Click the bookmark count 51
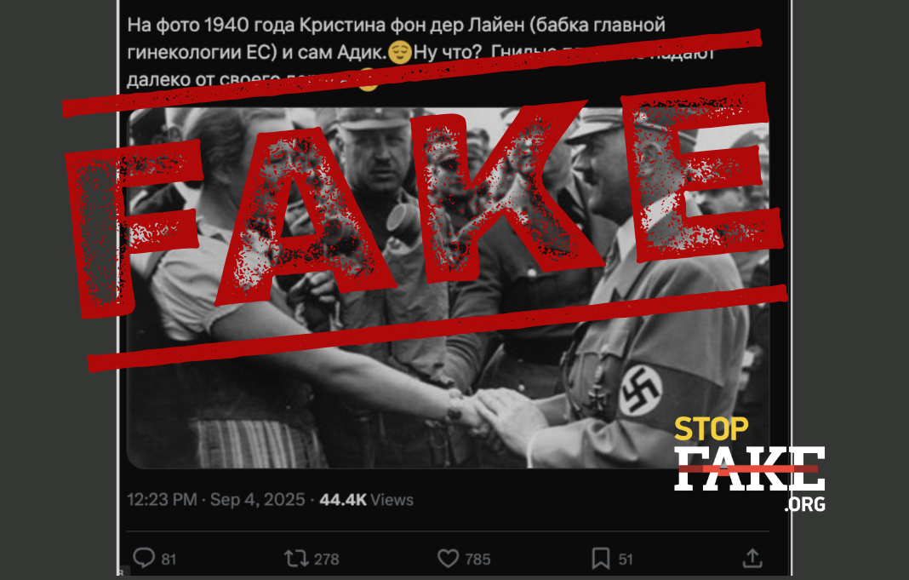909x580 pixels. tap(626, 559)
